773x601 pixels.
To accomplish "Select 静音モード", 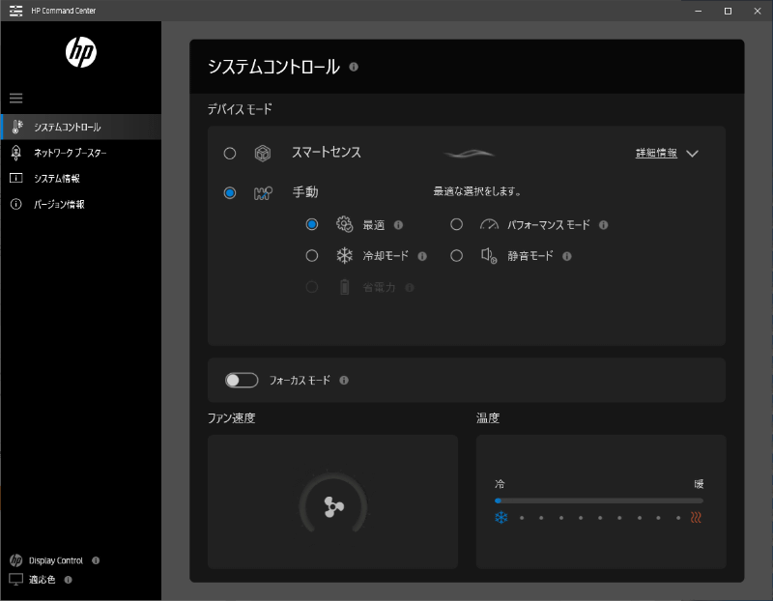I will click(x=456, y=256).
